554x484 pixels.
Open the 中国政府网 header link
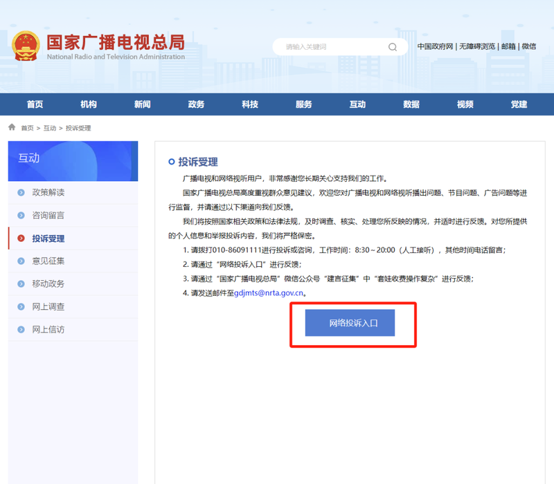[434, 46]
